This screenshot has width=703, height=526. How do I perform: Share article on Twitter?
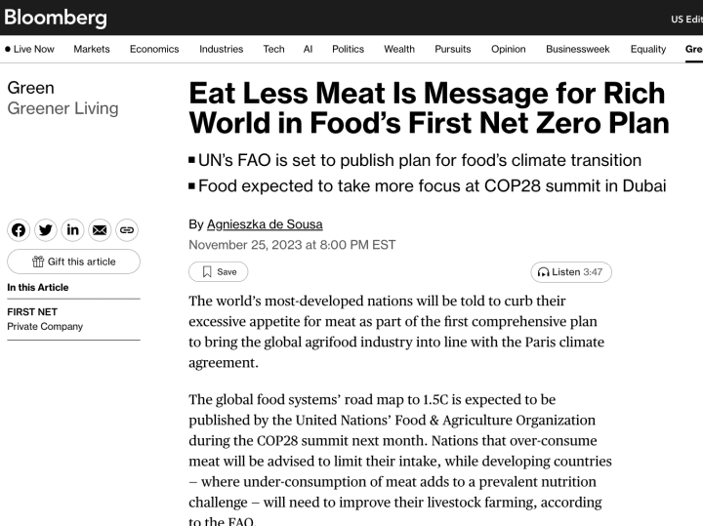(x=46, y=230)
